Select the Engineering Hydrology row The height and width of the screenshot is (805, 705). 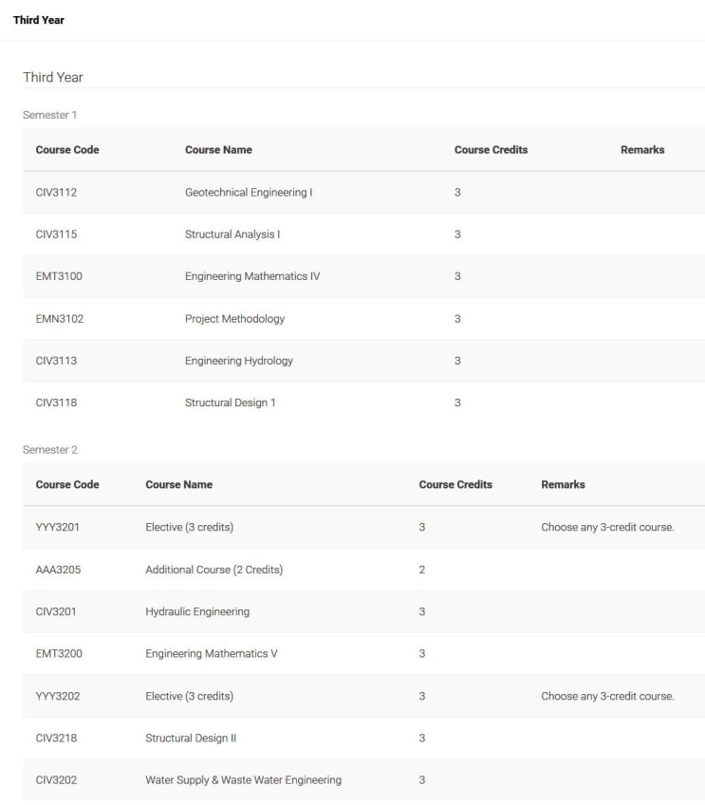tap(363, 361)
